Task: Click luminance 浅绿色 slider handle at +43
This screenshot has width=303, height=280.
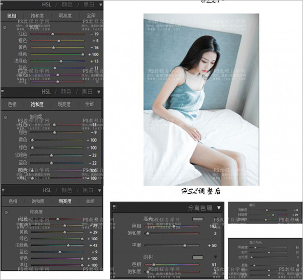Action: [68, 246]
